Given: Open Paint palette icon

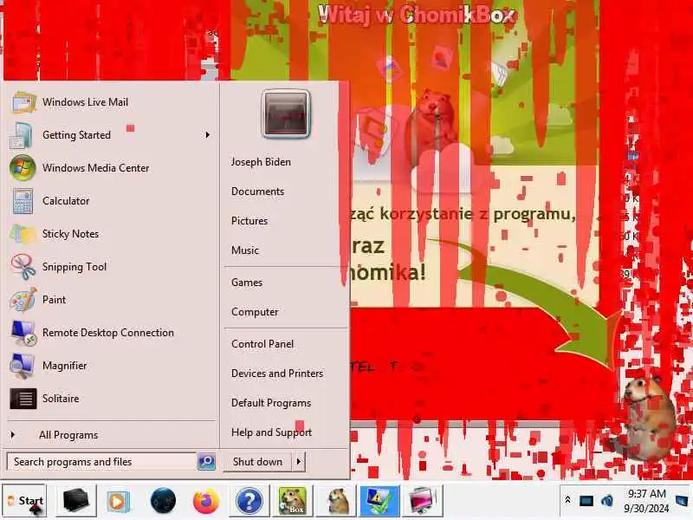Looking at the screenshot, I should [x=23, y=300].
